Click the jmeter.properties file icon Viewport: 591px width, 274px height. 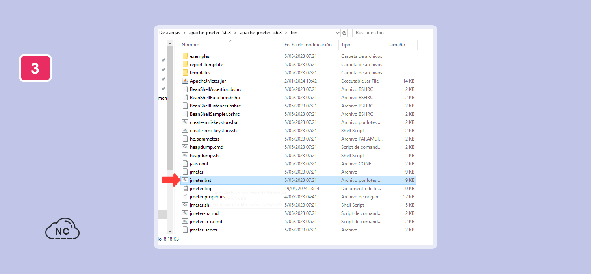point(185,196)
